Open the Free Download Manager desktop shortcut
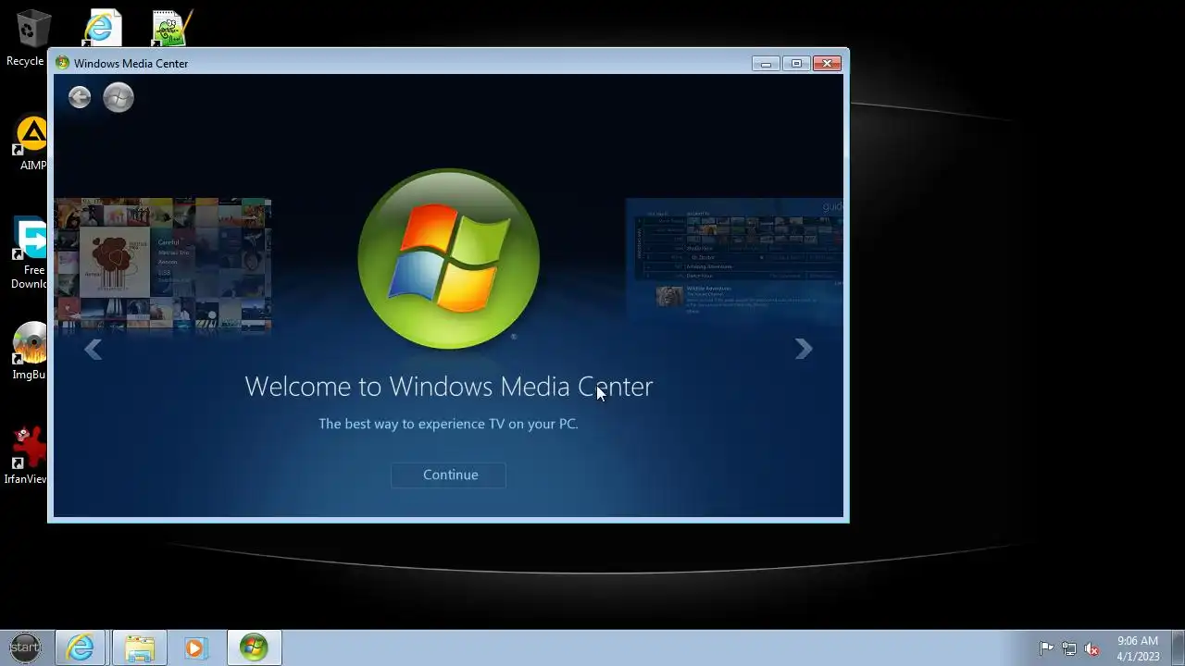This screenshot has width=1185, height=666. (30, 253)
